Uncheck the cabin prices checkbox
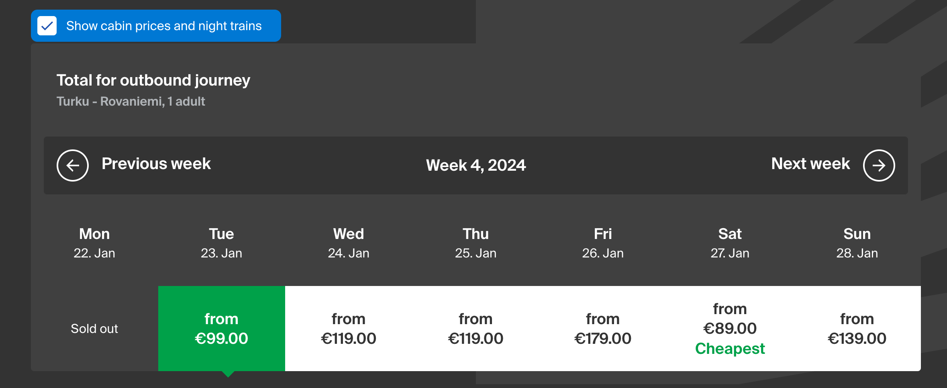The image size is (947, 388). [x=47, y=26]
